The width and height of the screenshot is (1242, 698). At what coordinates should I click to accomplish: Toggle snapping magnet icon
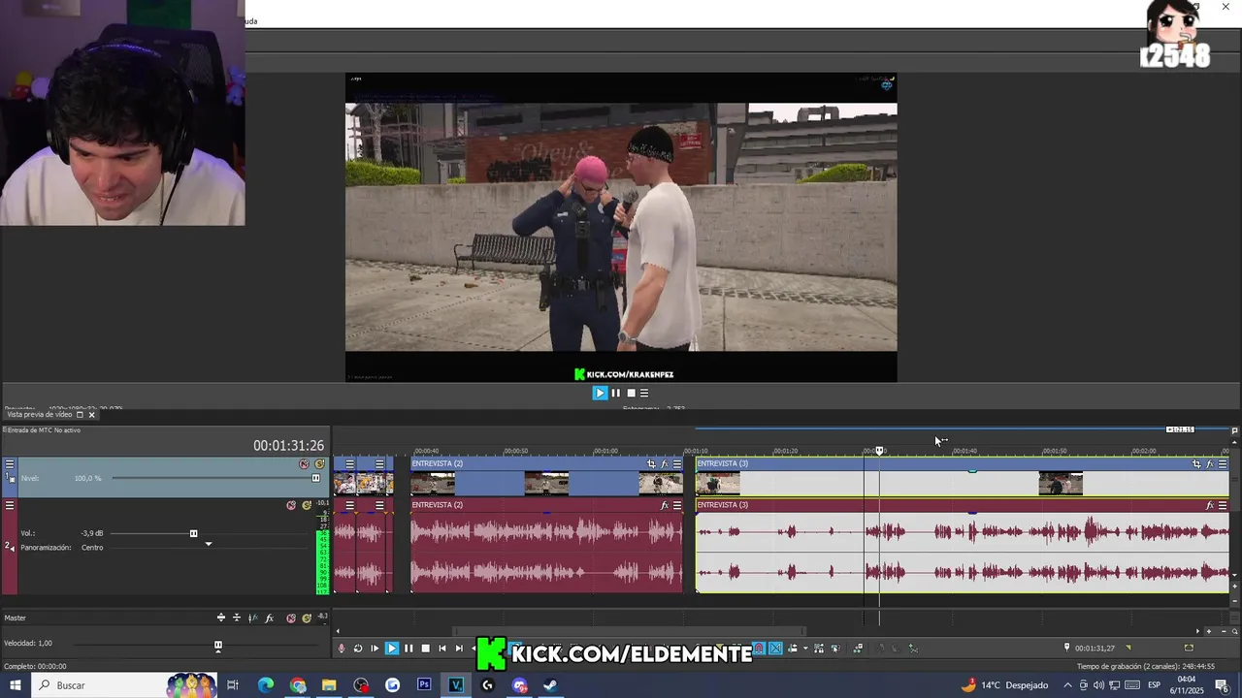point(760,649)
